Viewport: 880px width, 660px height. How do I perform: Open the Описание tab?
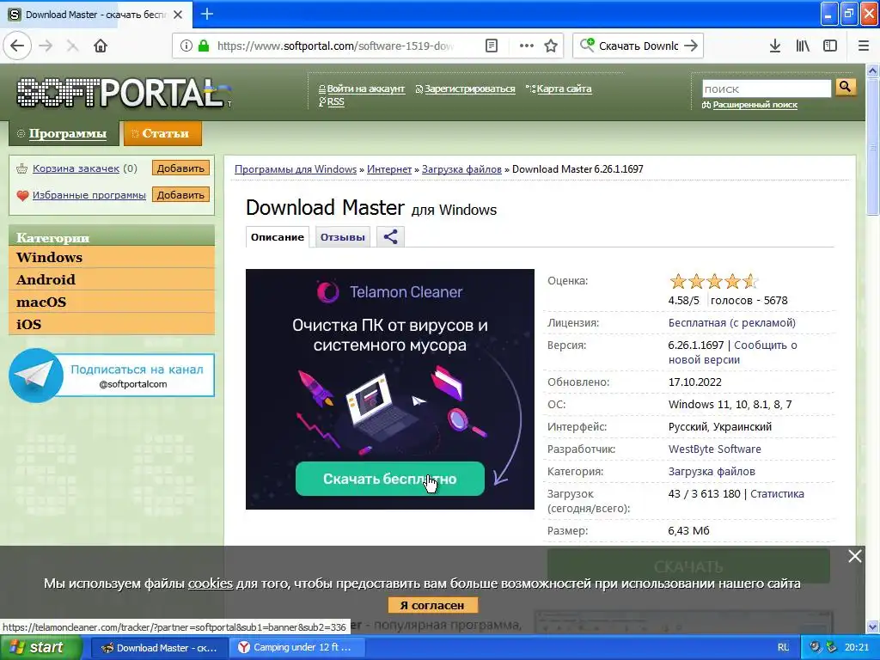coord(278,237)
